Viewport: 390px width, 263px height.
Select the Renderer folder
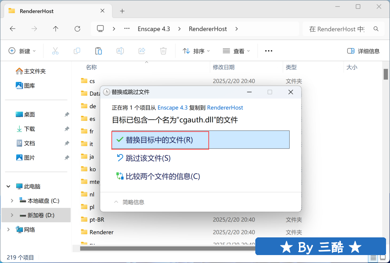pyautogui.click(x=97, y=232)
